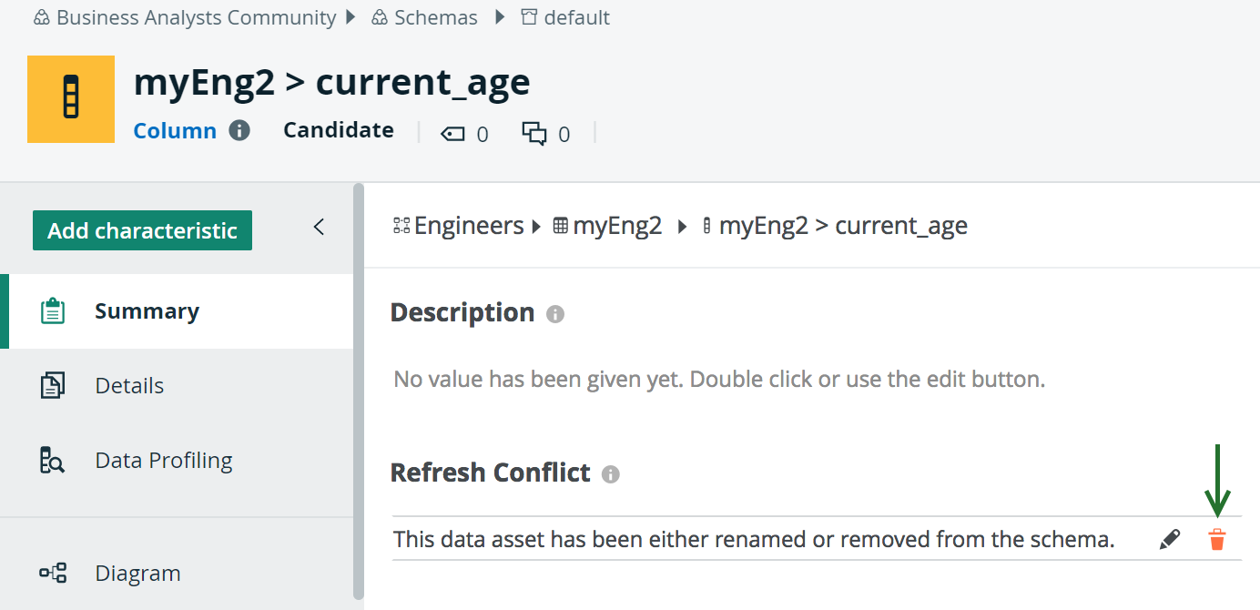Click the info icon next to Column
1260x610 pixels.
[x=239, y=130]
